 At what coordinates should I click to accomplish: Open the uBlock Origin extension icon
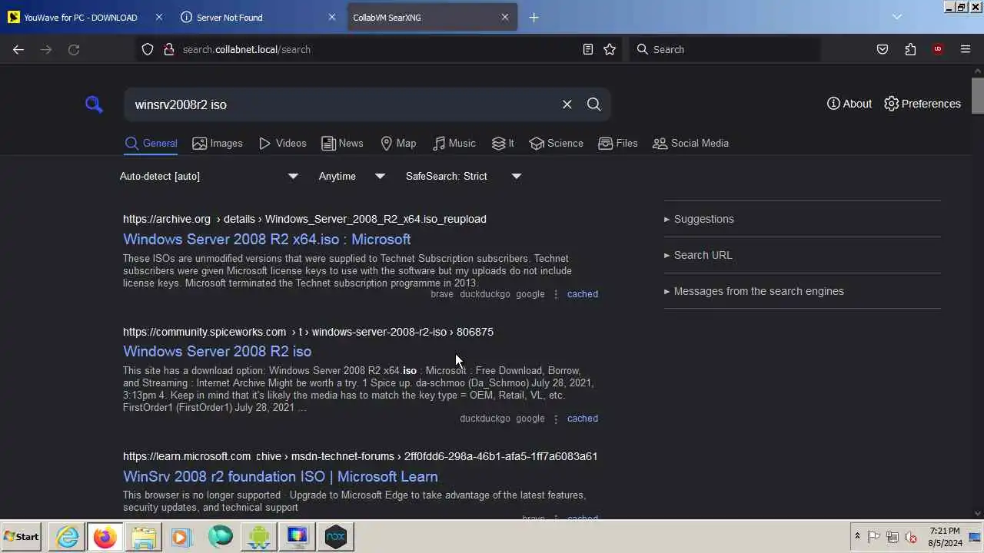[938, 49]
